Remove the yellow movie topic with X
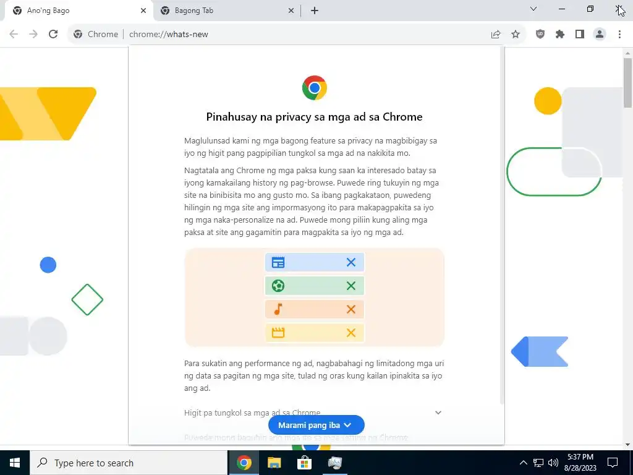This screenshot has width=633, height=475. [x=351, y=333]
